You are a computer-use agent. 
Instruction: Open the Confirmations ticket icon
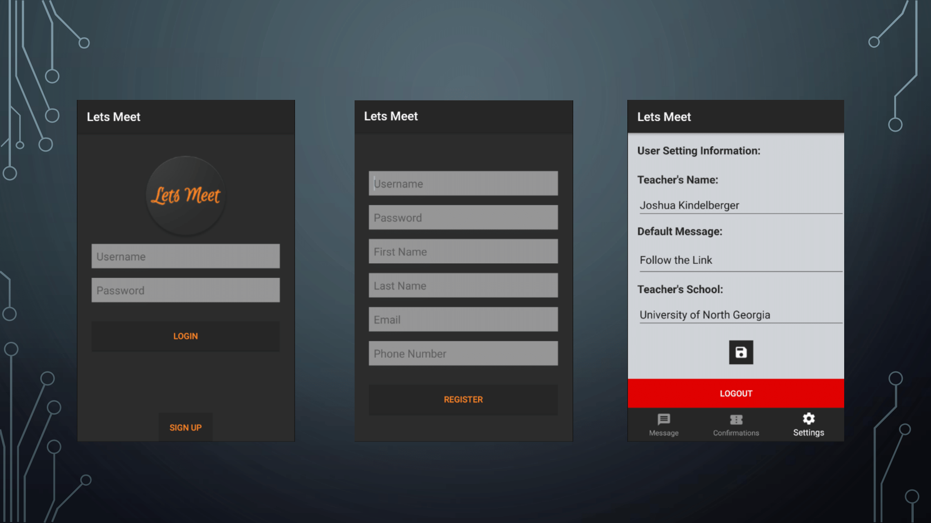click(736, 419)
